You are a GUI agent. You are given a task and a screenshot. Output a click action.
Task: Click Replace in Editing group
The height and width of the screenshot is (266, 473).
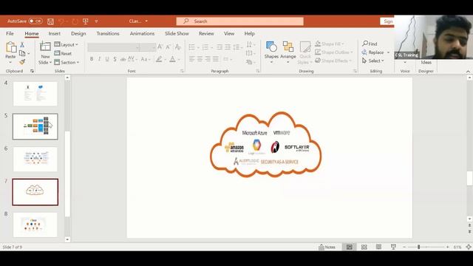pos(375,52)
